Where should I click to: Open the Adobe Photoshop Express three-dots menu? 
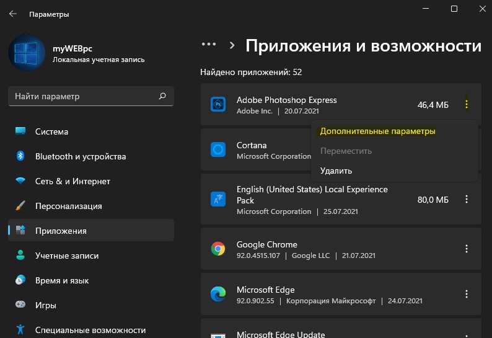pos(467,104)
